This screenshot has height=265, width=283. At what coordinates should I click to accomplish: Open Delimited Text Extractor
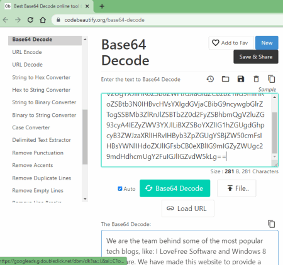coord(42,140)
